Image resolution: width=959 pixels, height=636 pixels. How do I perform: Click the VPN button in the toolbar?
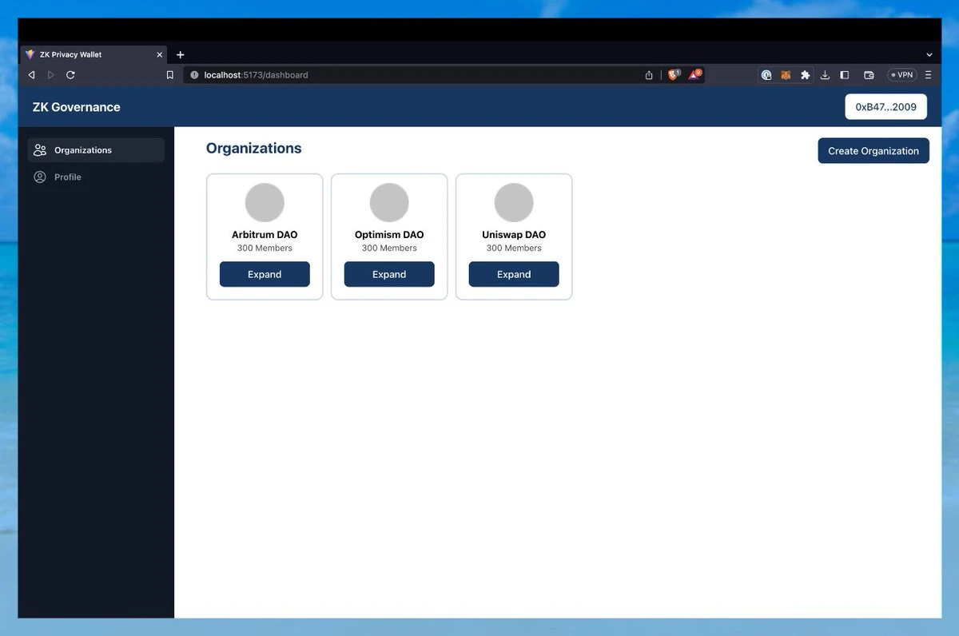(902, 75)
